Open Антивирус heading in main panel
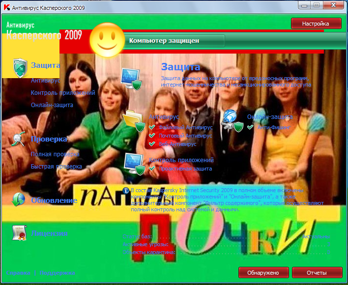 click(x=164, y=116)
